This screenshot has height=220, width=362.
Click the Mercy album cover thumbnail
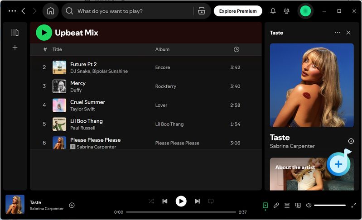(x=59, y=86)
